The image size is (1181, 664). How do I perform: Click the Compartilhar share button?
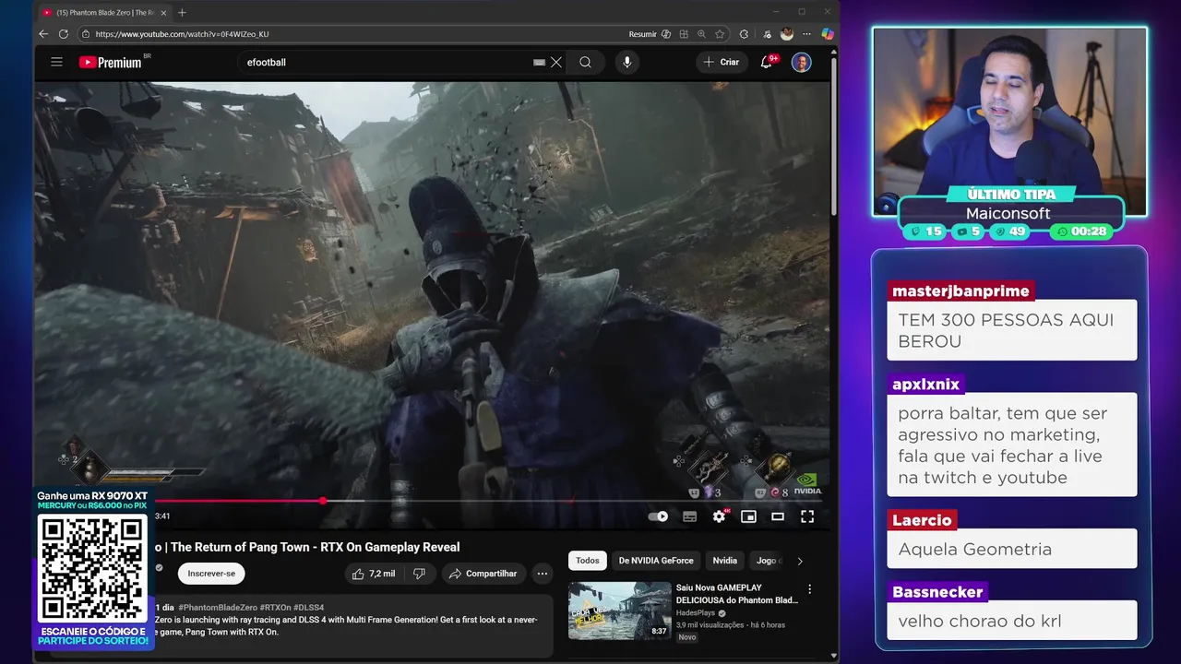tap(483, 574)
